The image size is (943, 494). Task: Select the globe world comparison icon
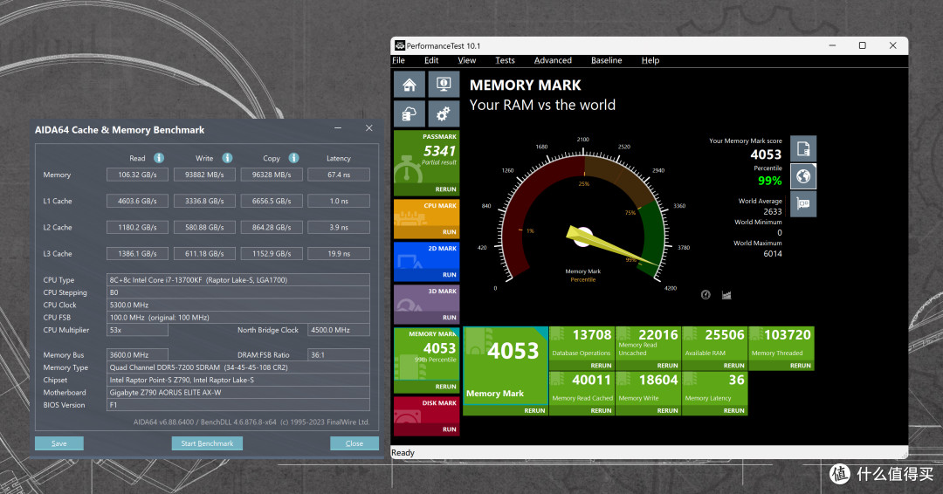tap(803, 176)
